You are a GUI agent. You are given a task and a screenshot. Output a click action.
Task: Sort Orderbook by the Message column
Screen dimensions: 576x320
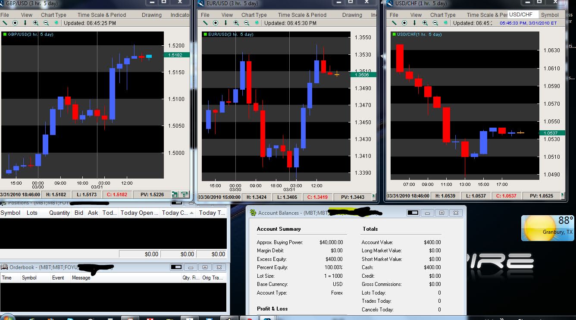tap(81, 278)
